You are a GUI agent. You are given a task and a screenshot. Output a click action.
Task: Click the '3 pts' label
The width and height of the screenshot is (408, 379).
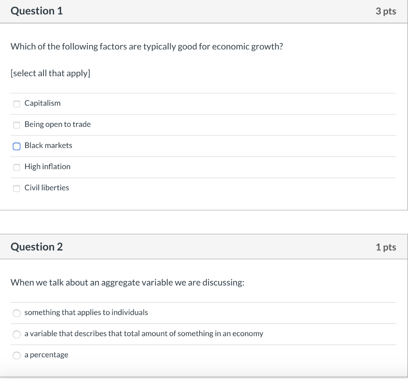click(386, 11)
